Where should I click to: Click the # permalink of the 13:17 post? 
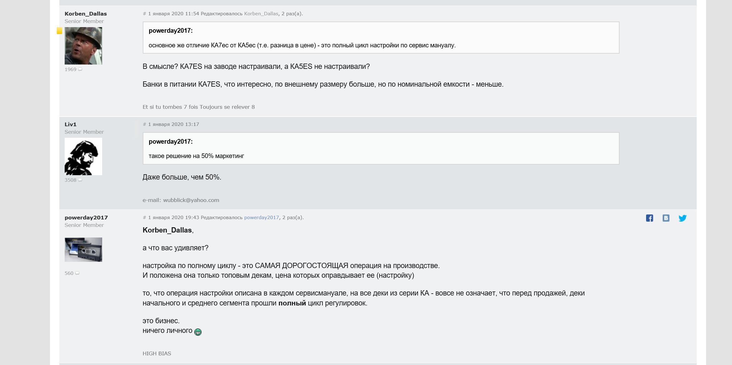pos(144,124)
